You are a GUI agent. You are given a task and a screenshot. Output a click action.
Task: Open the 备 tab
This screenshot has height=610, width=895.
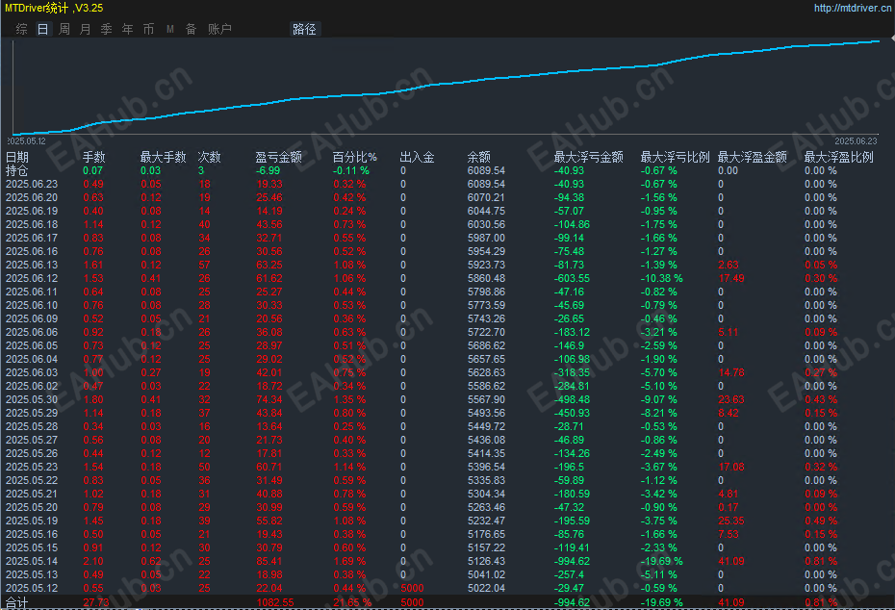coord(192,29)
